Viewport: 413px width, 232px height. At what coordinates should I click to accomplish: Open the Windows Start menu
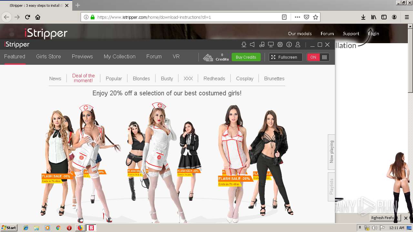click(9, 228)
